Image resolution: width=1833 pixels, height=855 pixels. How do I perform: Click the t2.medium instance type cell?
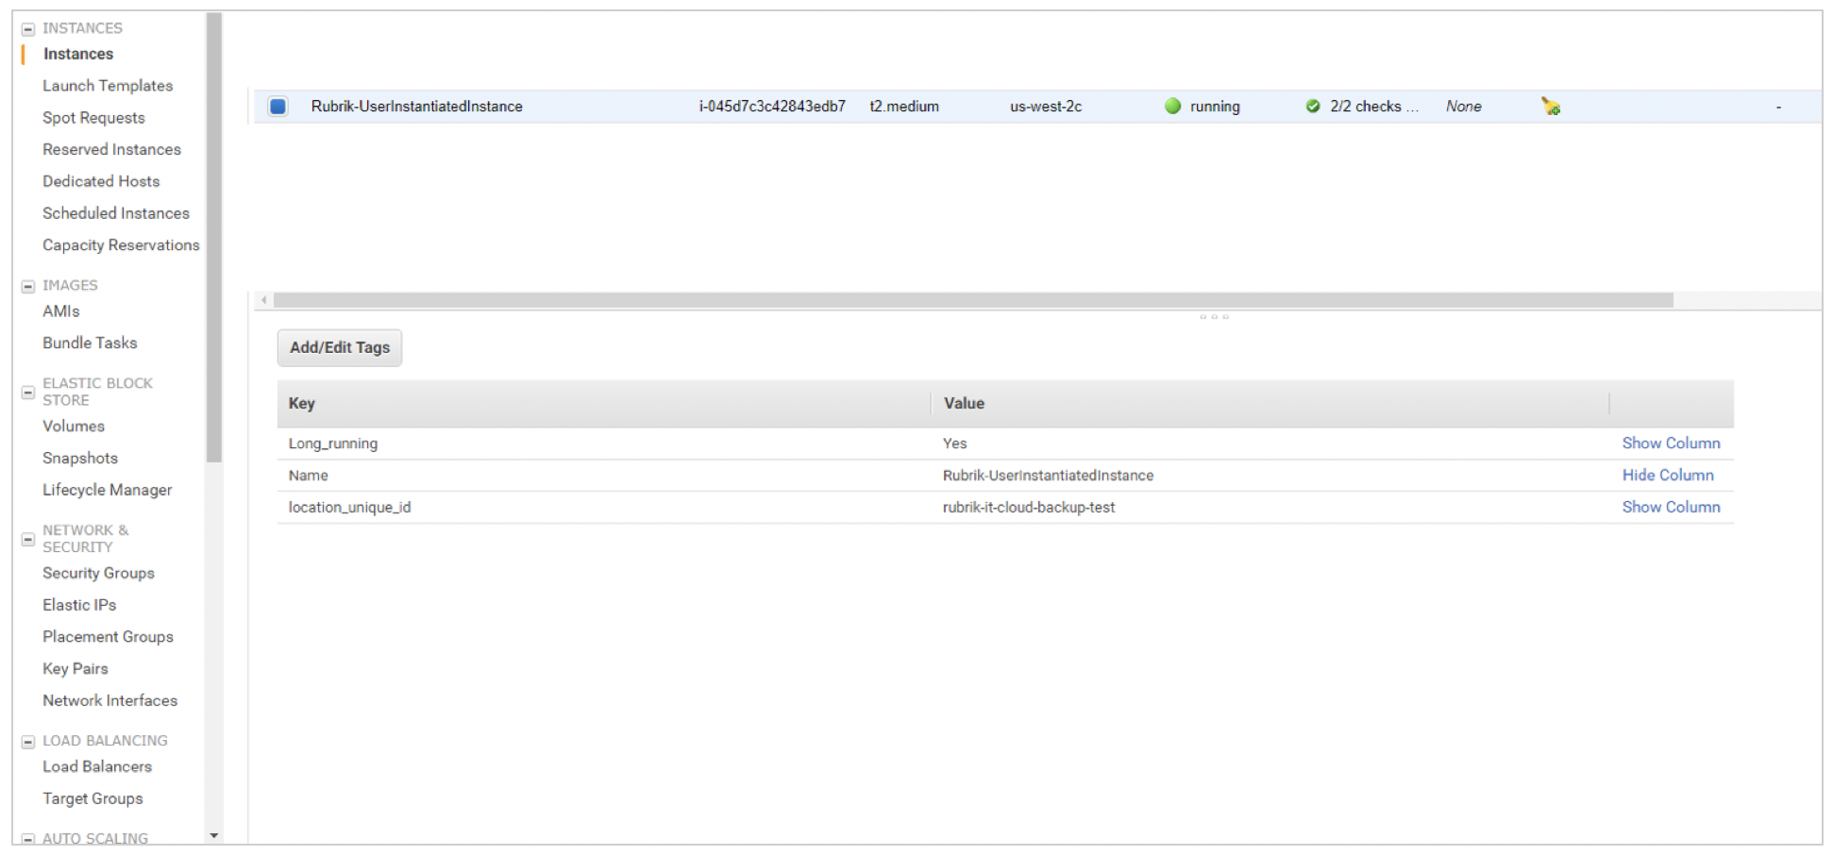click(904, 107)
